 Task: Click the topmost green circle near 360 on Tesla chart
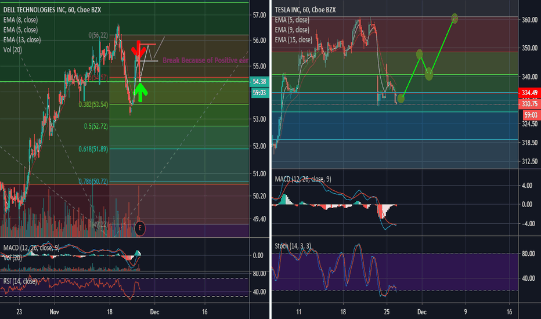click(455, 19)
